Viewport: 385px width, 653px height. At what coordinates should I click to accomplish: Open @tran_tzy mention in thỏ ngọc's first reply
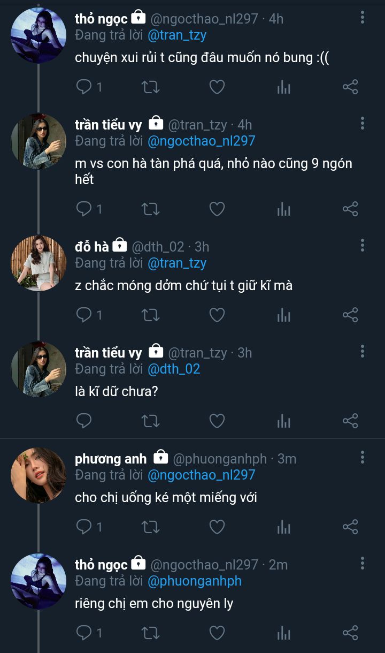tap(176, 35)
